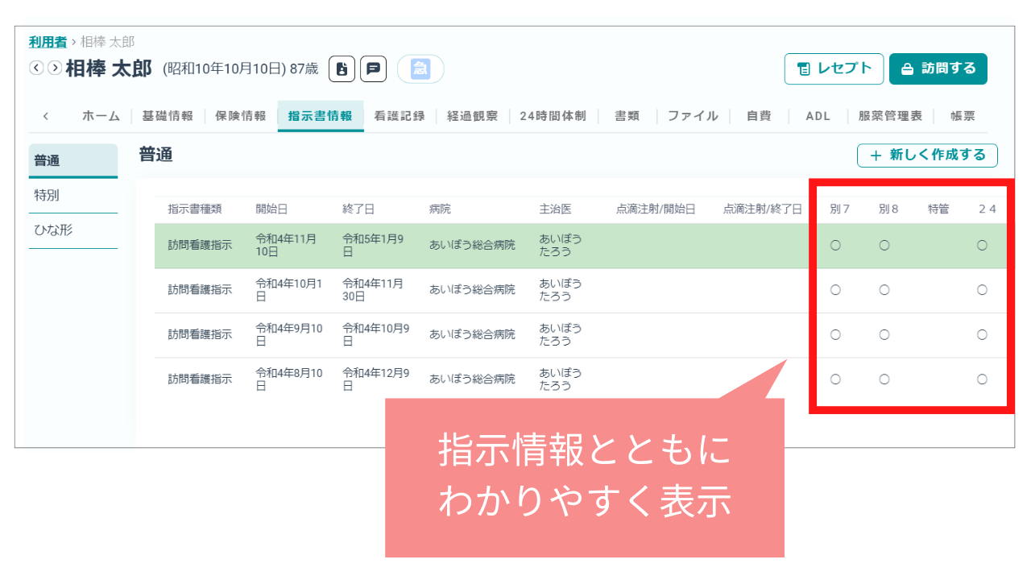1031x580 pixels.
Task: Select ひな形 in the side menu
Action: coord(73,230)
